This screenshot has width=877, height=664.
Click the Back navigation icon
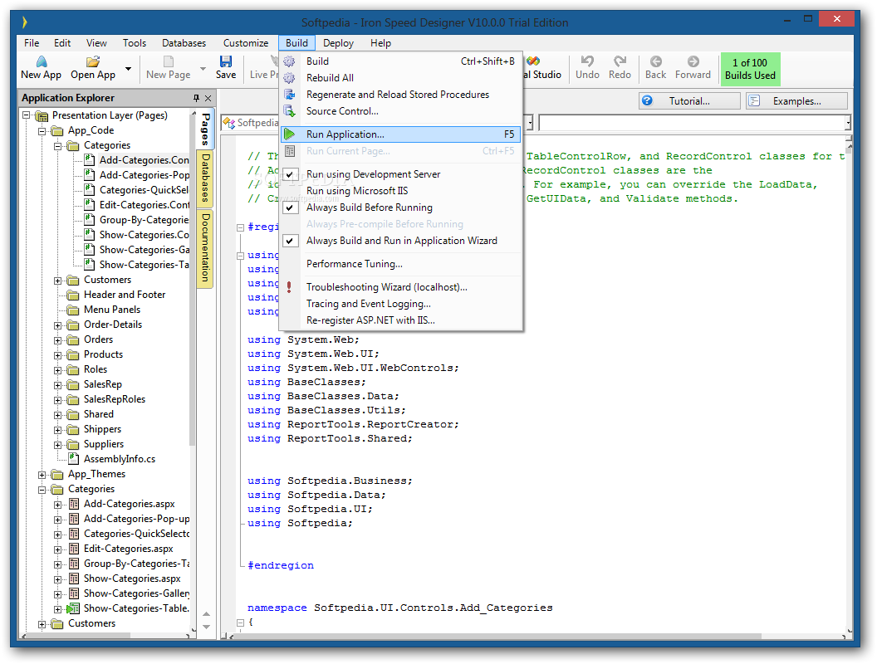click(x=656, y=61)
